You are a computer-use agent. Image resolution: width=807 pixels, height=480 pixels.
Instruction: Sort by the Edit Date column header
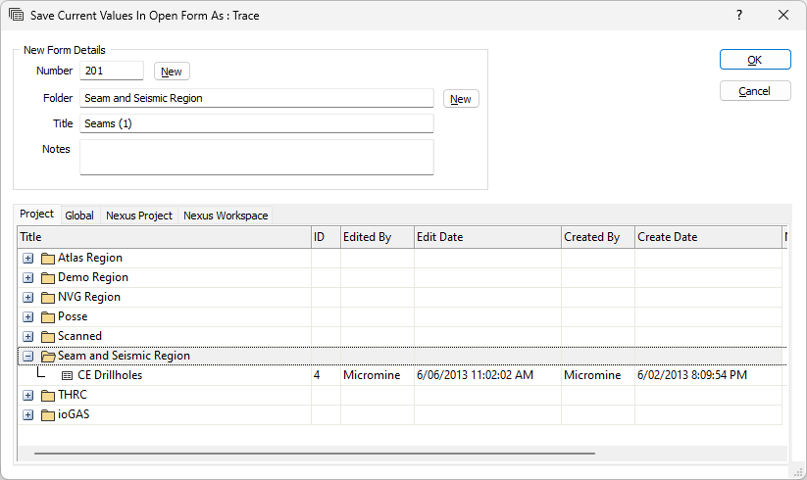click(486, 237)
